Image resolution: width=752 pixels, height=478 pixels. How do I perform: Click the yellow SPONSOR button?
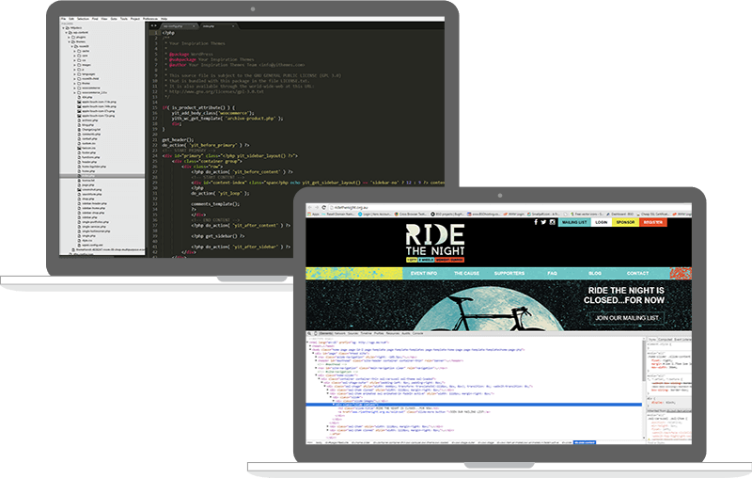tap(625, 222)
